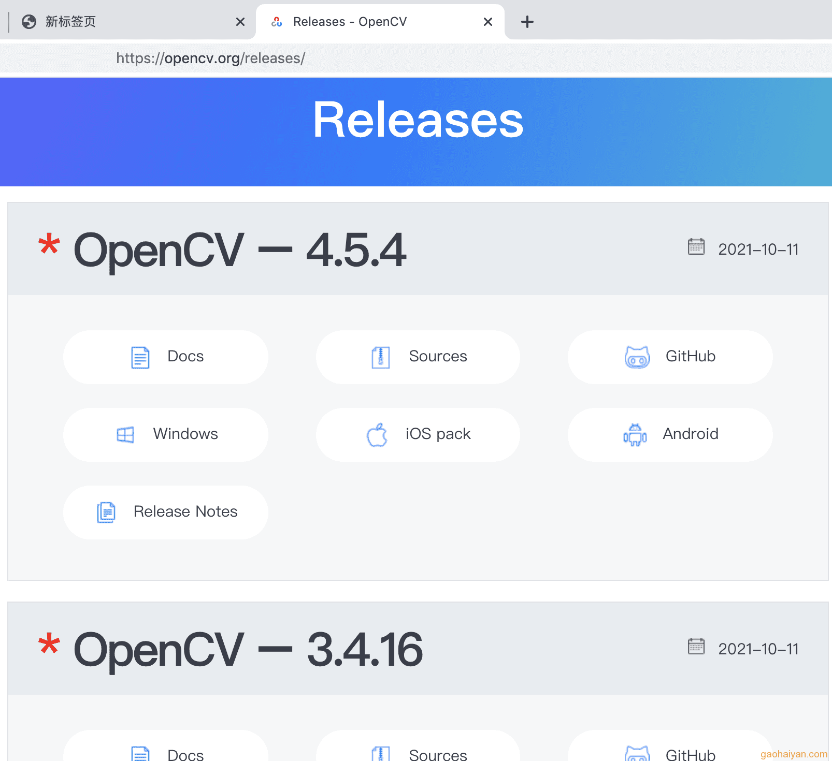Viewport: 832px width, 761px height.
Task: Click the calendar icon for 4.5.4 release
Action: click(696, 247)
